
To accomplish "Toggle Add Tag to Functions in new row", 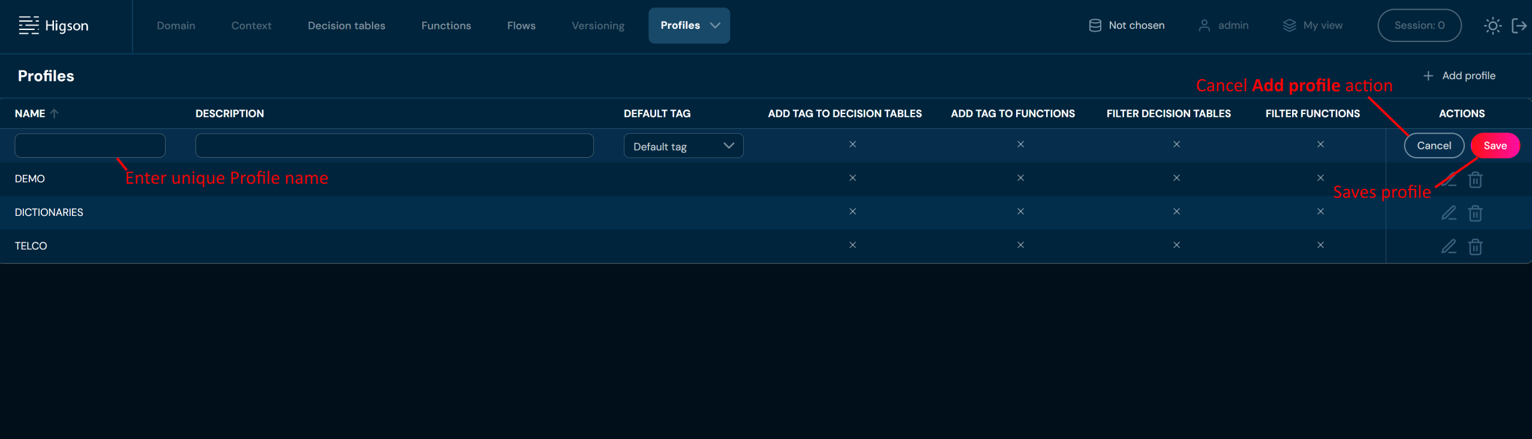I will point(1020,145).
